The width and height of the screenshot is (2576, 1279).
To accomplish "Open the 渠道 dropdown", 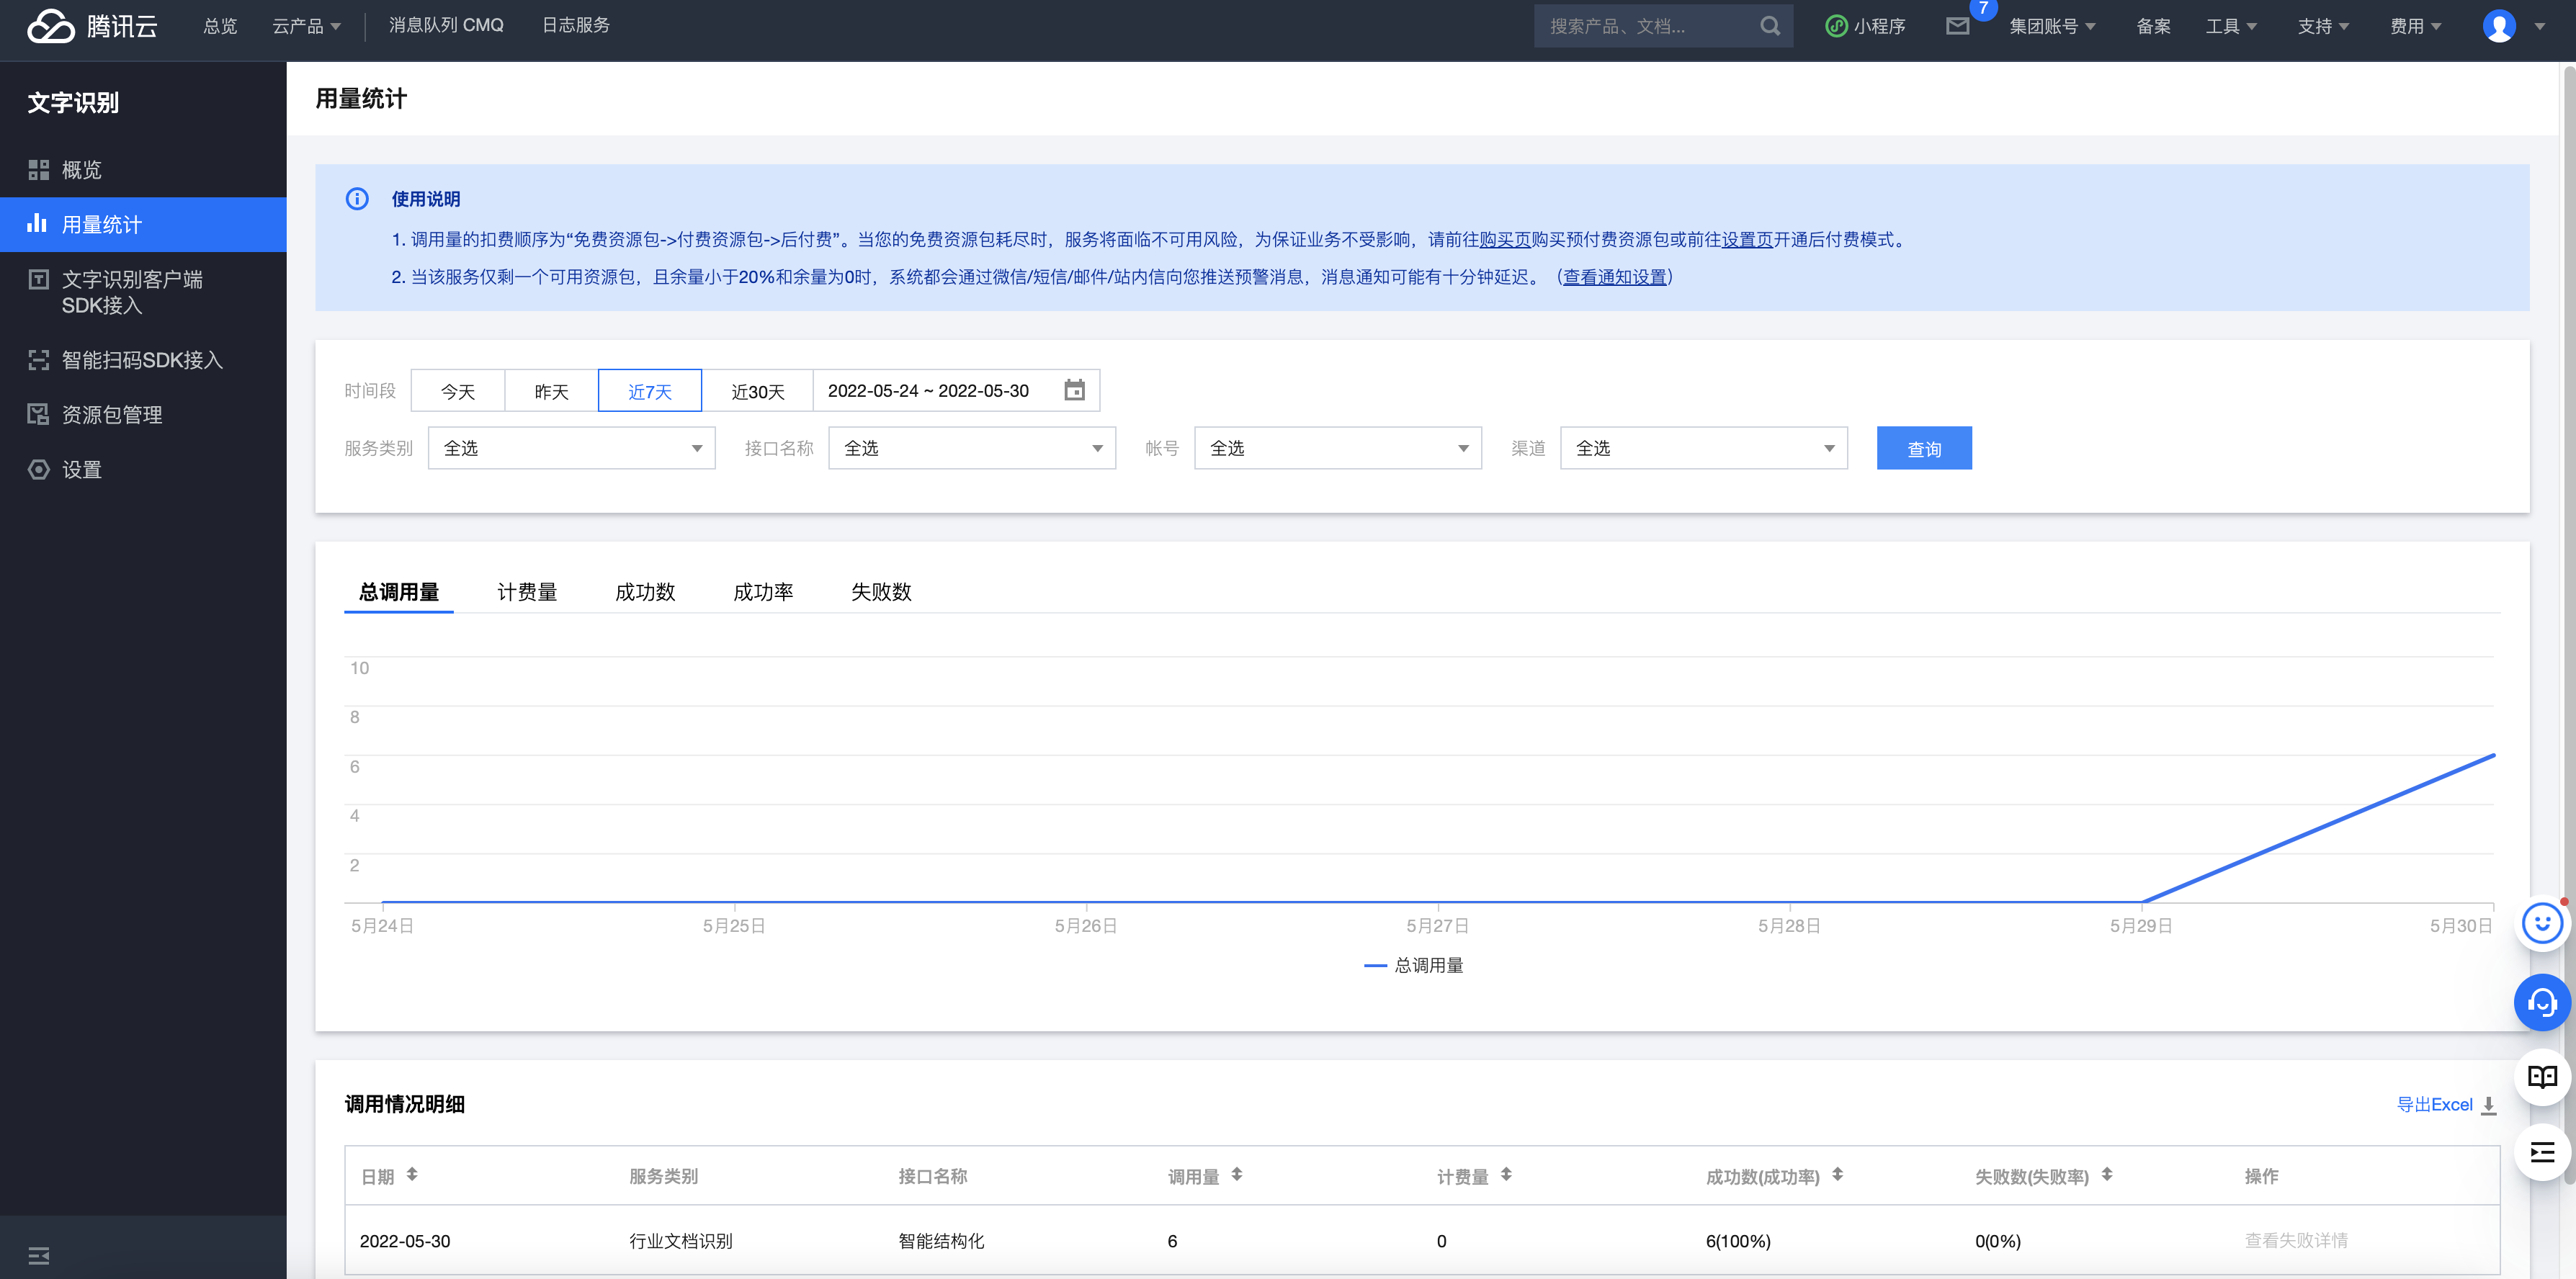I will coord(1703,448).
